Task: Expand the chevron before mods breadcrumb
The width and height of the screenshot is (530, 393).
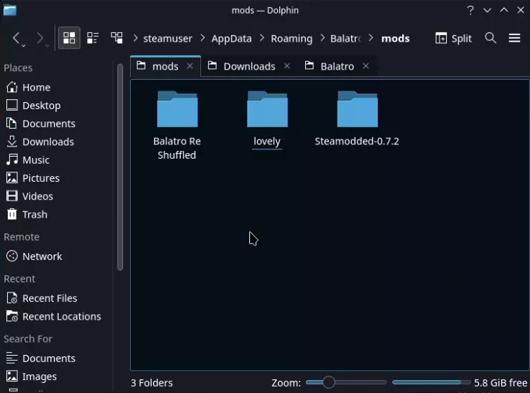Action: (x=371, y=38)
